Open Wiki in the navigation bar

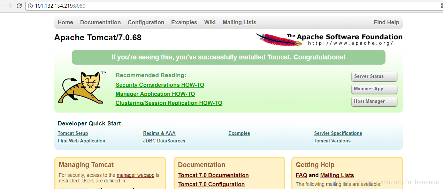pos(210,22)
